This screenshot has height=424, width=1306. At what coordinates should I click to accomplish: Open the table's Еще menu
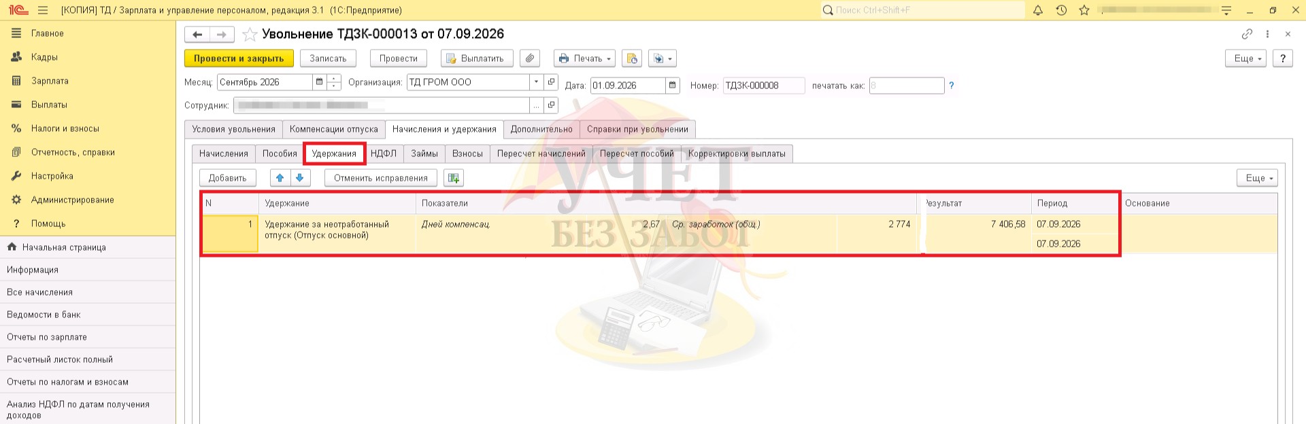pyautogui.click(x=1257, y=178)
